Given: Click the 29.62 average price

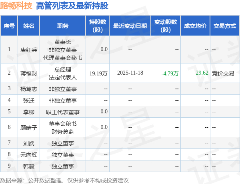Looking at the screenshot, I should click(202, 73).
